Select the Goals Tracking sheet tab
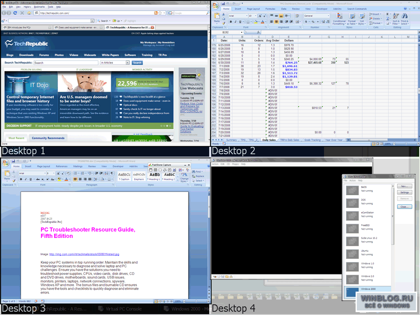The image size is (420, 315). click(x=312, y=140)
